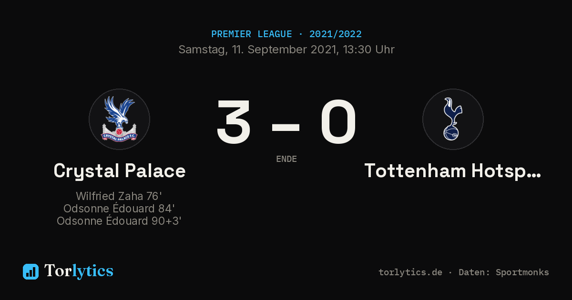Select the Crystal Palace team name
The image size is (572, 300).
119,170
